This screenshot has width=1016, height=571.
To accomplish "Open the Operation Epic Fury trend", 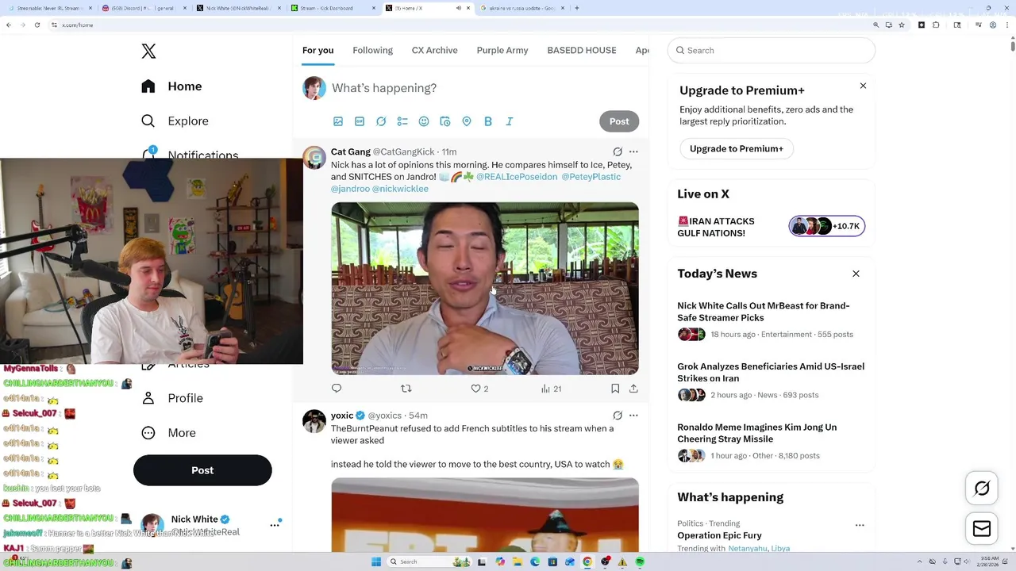I will point(719,535).
